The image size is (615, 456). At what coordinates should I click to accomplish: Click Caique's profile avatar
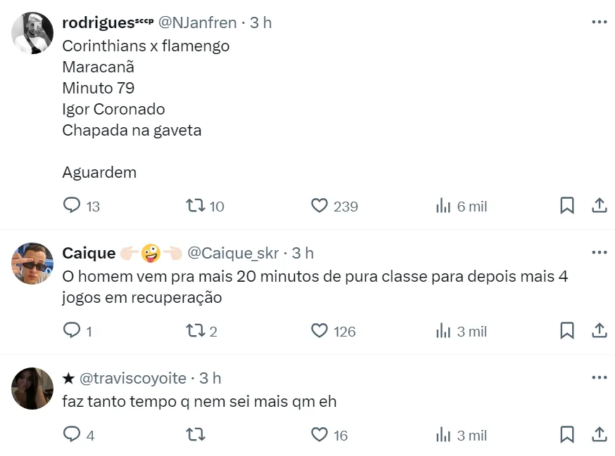pyautogui.click(x=32, y=263)
